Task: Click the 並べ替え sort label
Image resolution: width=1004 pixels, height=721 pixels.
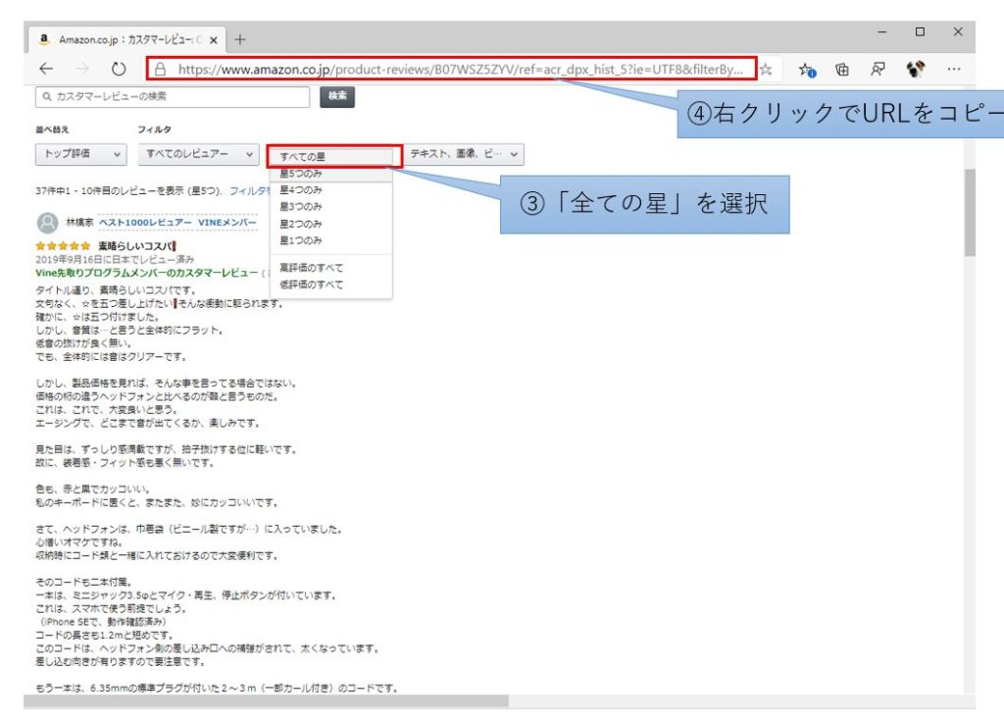Action: point(52,129)
